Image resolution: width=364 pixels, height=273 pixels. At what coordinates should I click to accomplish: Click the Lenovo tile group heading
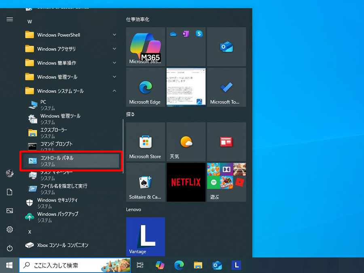(x=134, y=210)
